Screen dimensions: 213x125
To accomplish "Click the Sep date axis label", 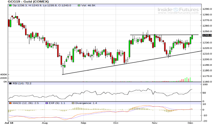I will click(83, 123).
